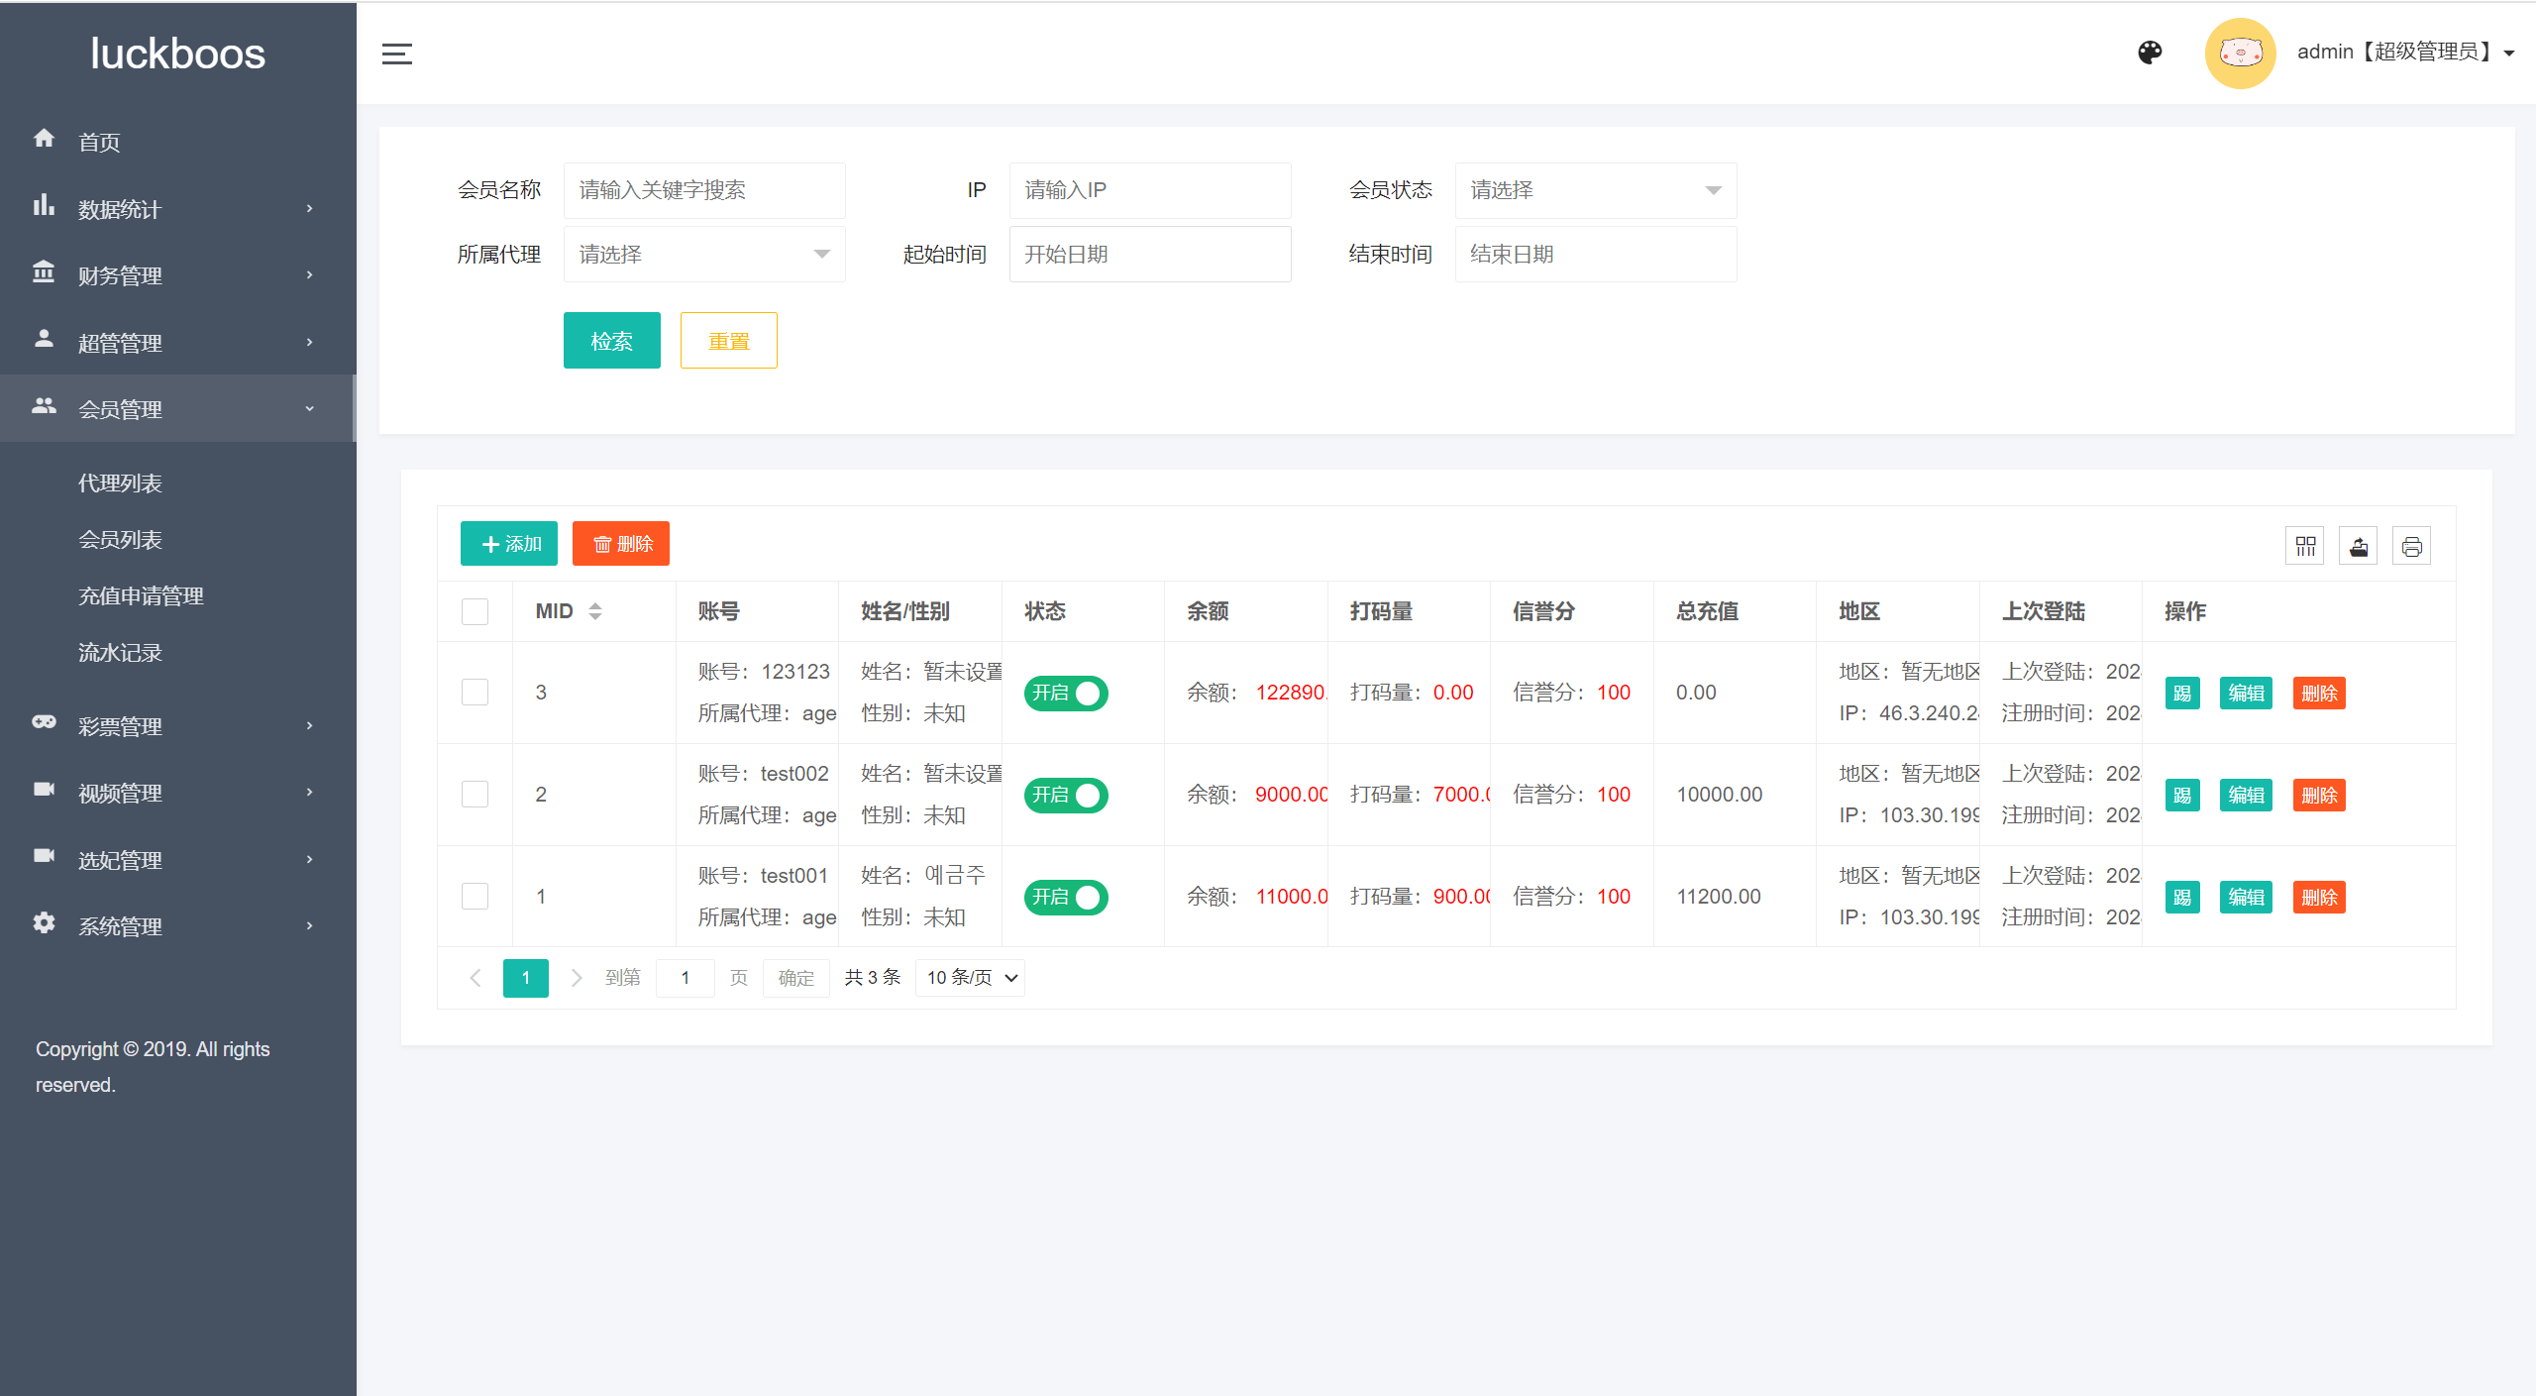Viewport: 2536px width, 1396px height.
Task: Change the 10 条/页 page size selector
Action: pos(970,978)
